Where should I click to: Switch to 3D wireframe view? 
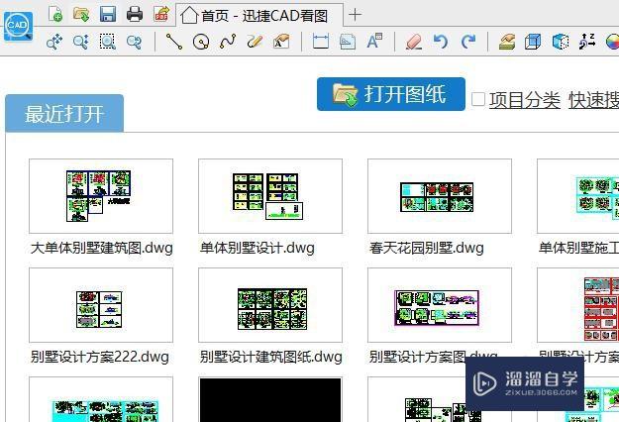pyautogui.click(x=533, y=42)
